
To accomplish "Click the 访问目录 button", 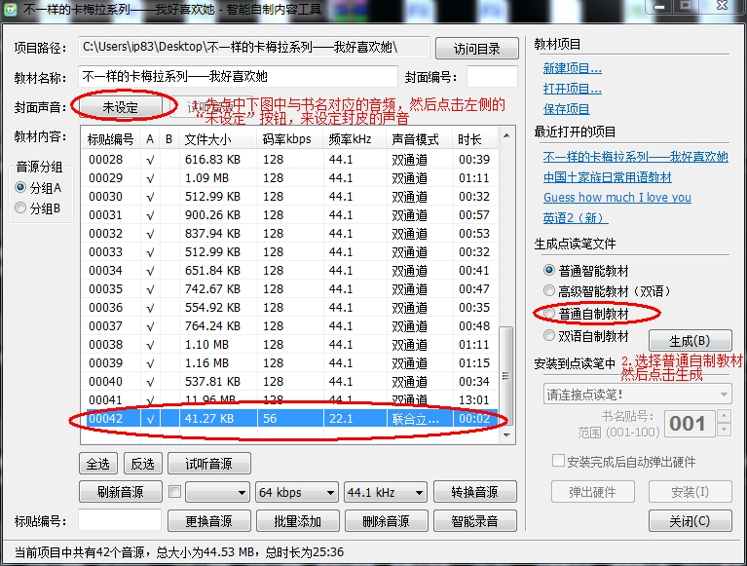I will click(x=476, y=49).
